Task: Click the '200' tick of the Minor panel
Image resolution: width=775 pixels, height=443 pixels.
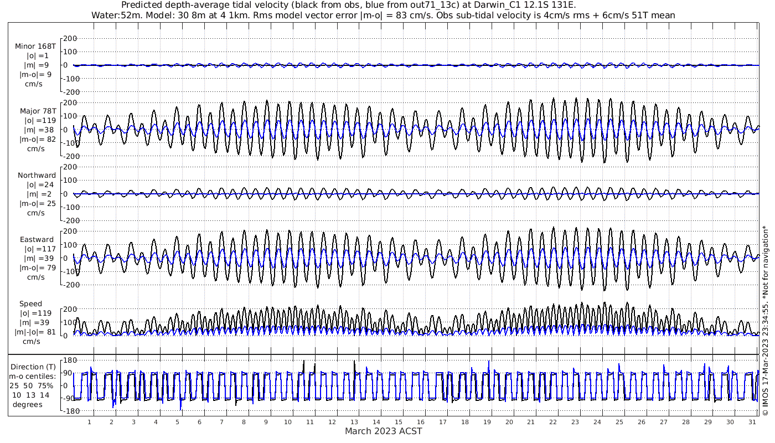Action: tap(70, 38)
